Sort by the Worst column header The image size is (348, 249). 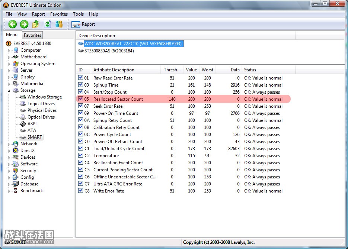[x=208, y=70]
